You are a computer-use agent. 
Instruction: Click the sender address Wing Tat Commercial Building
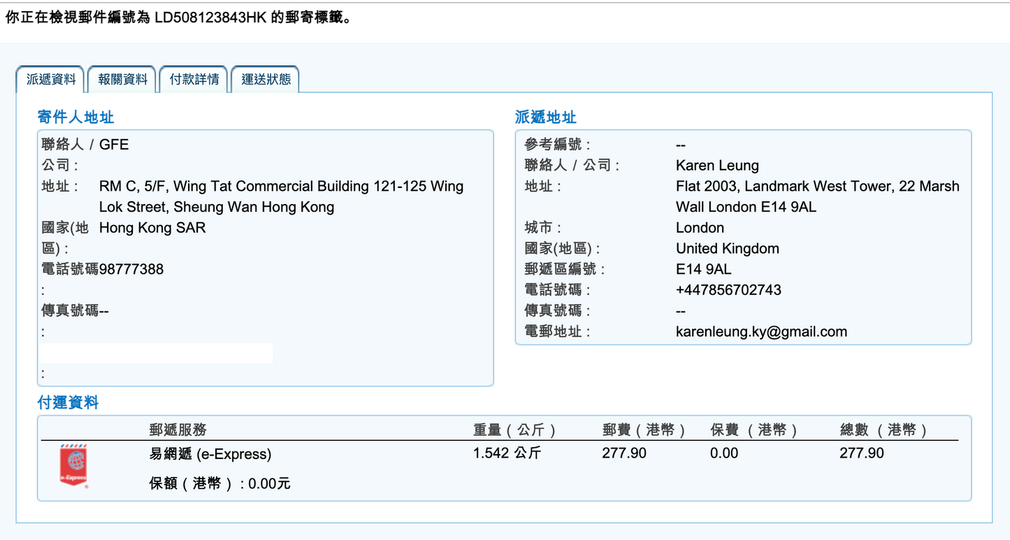click(x=281, y=187)
